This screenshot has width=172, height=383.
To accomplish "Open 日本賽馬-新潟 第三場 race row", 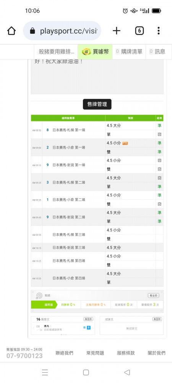I will 69,247.
